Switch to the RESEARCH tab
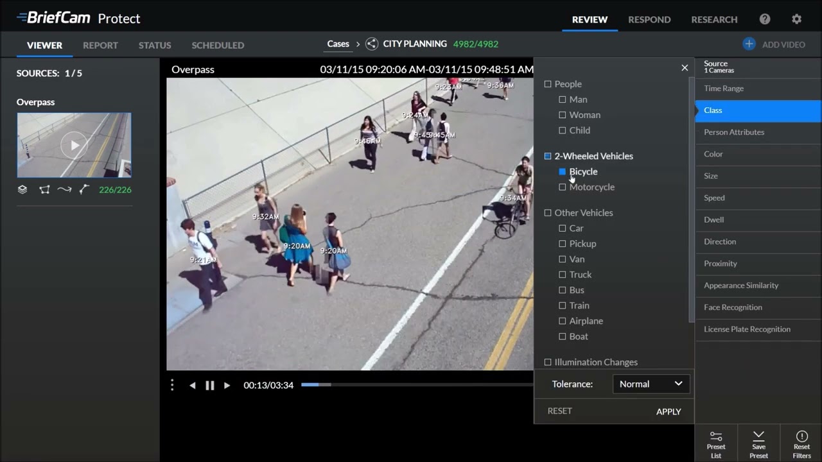822x462 pixels. click(x=714, y=19)
